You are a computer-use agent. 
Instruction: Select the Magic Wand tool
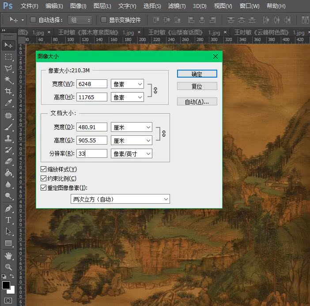(x=8, y=80)
